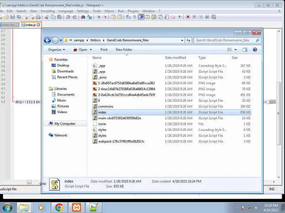This screenshot has width=285, height=213.
Task: Click the Save Recorded Macro icon
Action: [x=214, y=17]
